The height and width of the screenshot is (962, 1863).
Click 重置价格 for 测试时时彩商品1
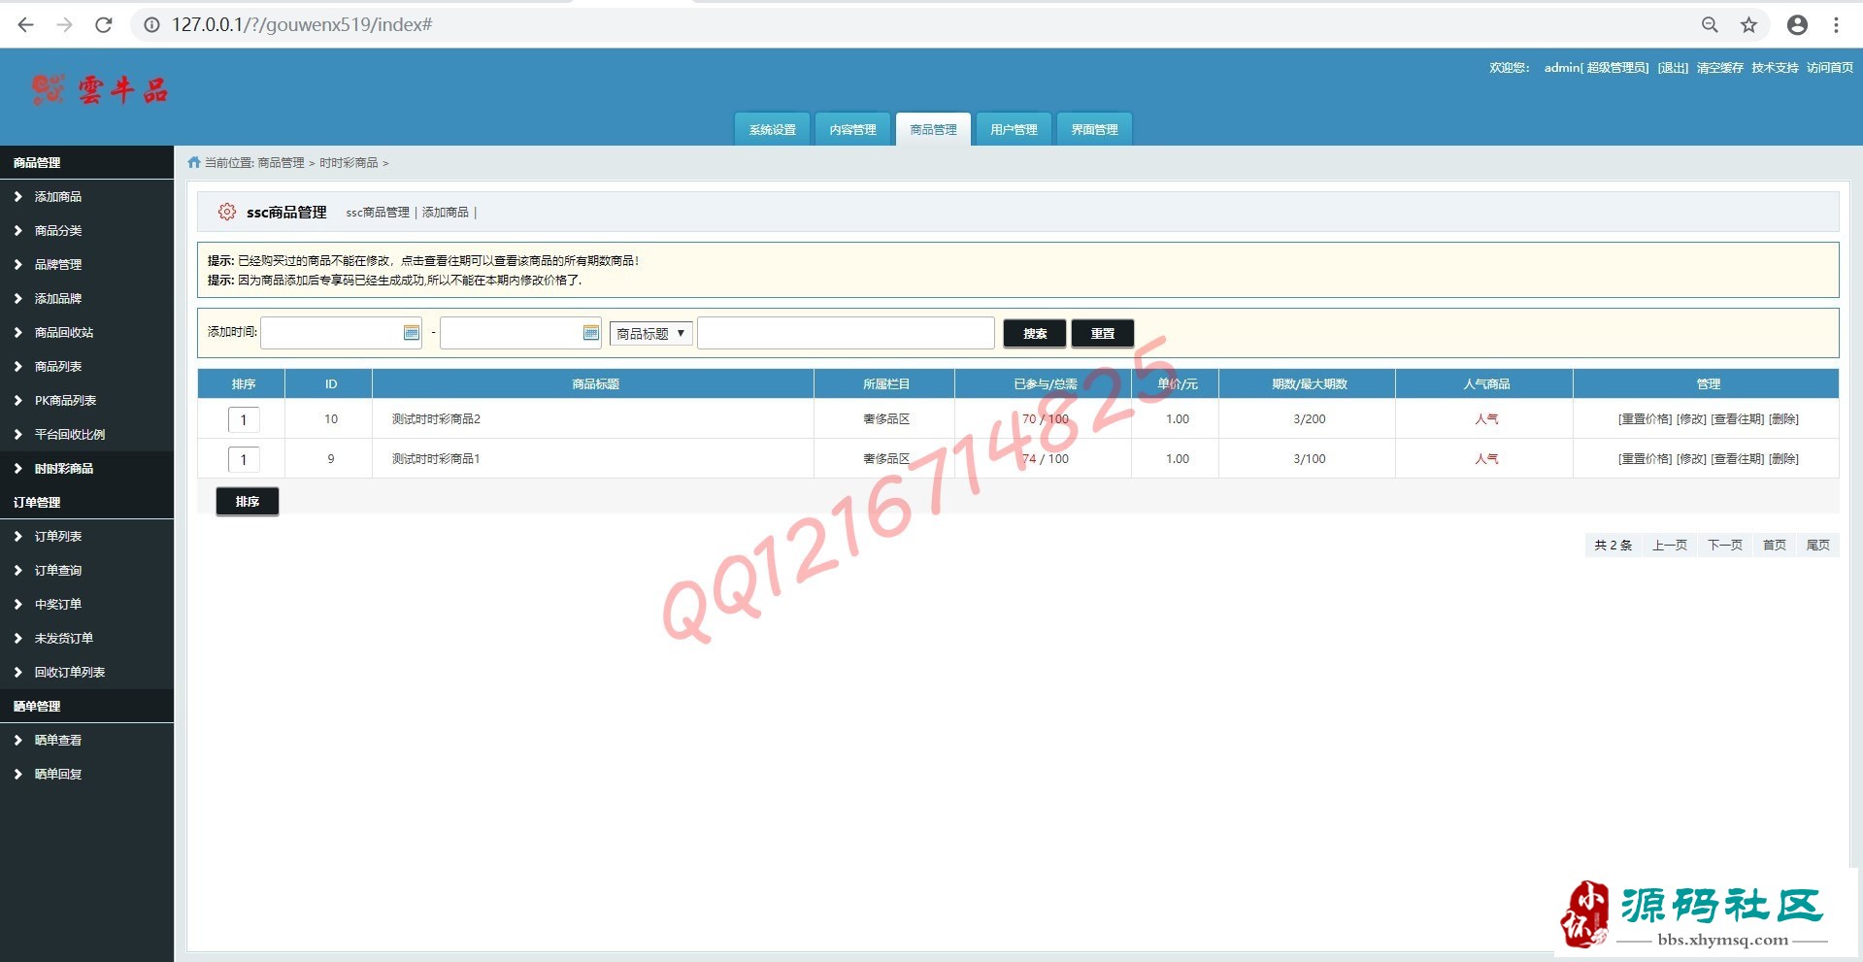click(1645, 458)
